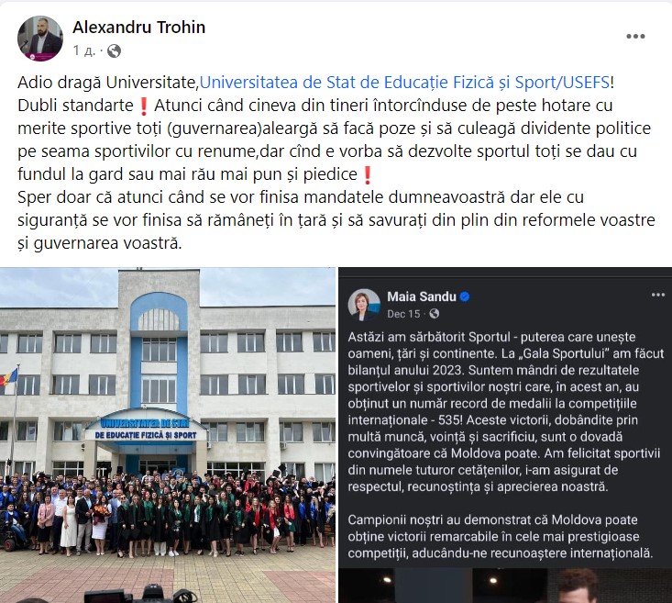This screenshot has height=603, width=672.
Task: Open the Maia Sandu post screenshot image
Action: pyautogui.click(x=505, y=435)
